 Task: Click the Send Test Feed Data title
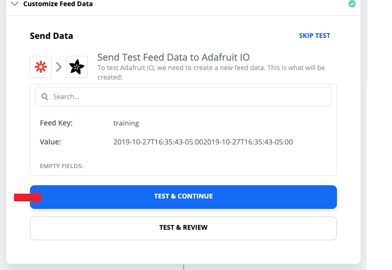click(x=173, y=57)
